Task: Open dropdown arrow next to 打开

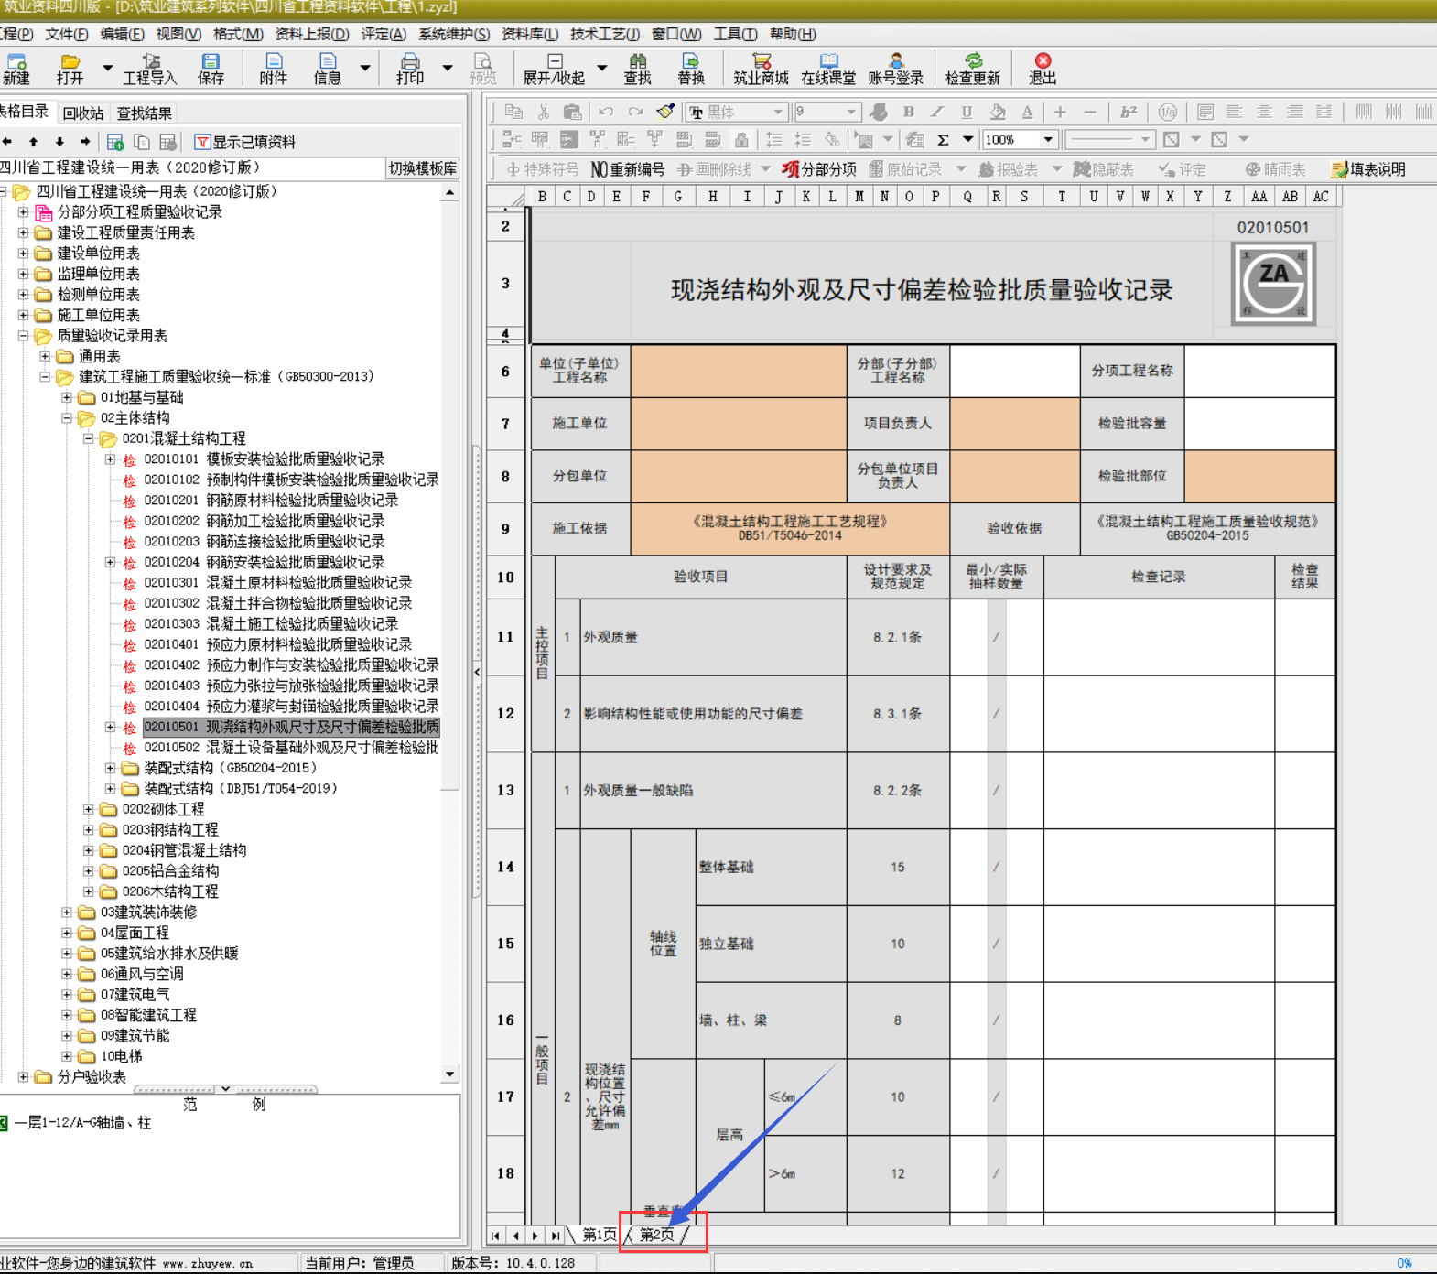Action: tap(107, 68)
